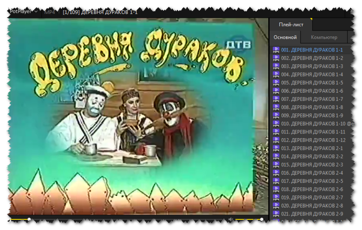362x230 pixels.
Task: Click the MP4 file icon beside item 010
Action: pos(276,124)
